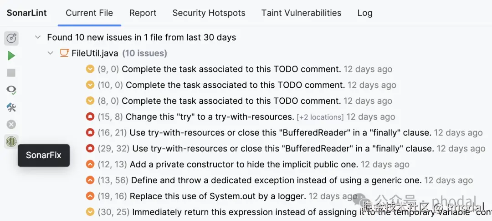
Task: Collapse the FileUtil.java node chevron
Action: point(51,53)
